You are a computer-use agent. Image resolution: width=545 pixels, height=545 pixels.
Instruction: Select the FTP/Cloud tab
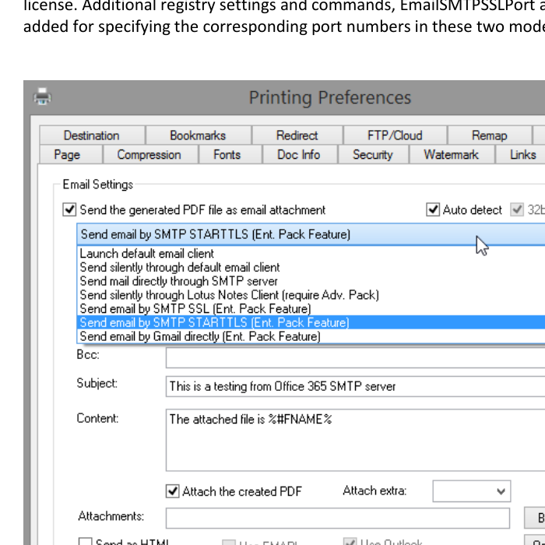pos(395,135)
